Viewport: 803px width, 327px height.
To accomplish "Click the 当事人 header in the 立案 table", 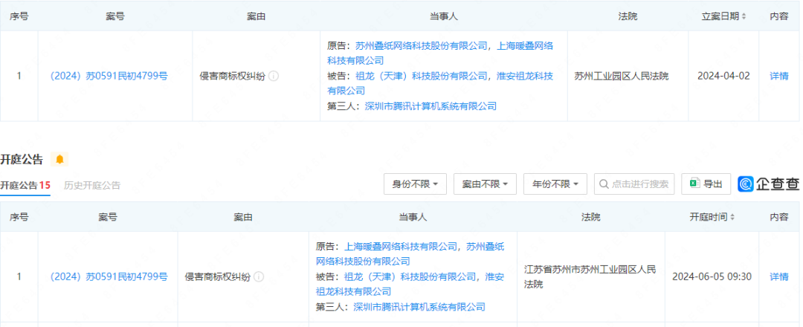I will (x=443, y=16).
